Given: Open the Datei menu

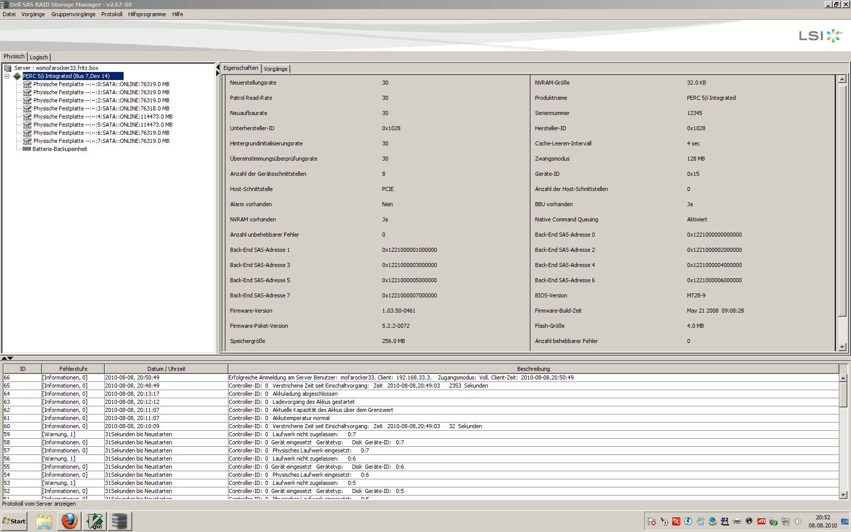Looking at the screenshot, I should tap(9, 14).
